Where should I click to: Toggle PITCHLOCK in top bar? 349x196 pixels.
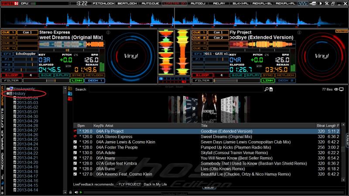pos(103,3)
